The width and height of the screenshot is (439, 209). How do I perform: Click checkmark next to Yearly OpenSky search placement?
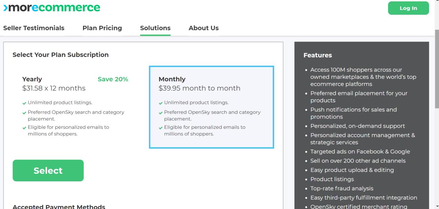coord(25,113)
